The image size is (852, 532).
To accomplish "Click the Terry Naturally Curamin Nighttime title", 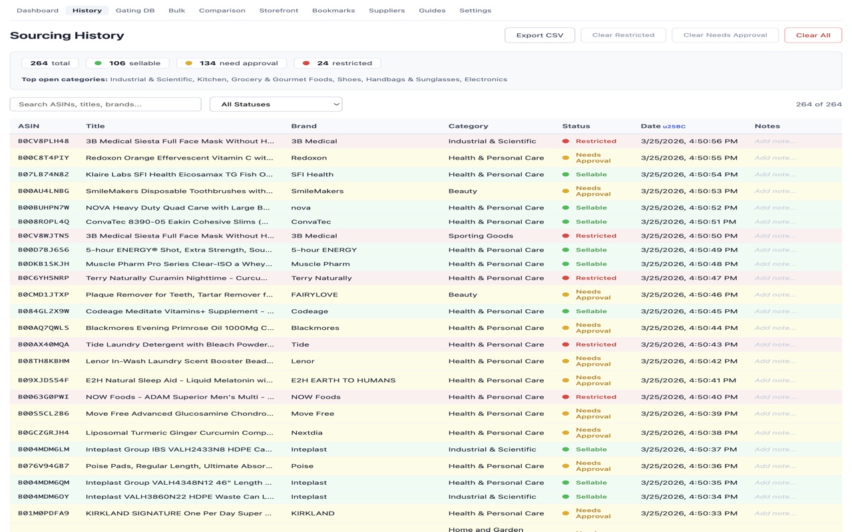I will (x=177, y=278).
